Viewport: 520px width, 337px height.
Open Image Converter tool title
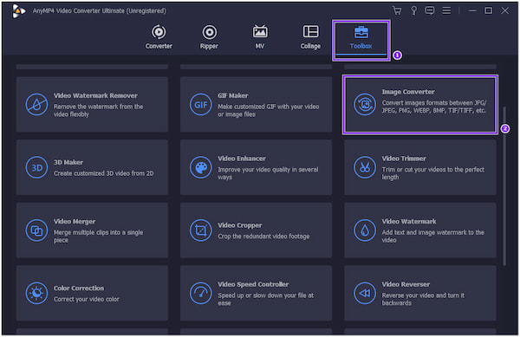[408, 92]
